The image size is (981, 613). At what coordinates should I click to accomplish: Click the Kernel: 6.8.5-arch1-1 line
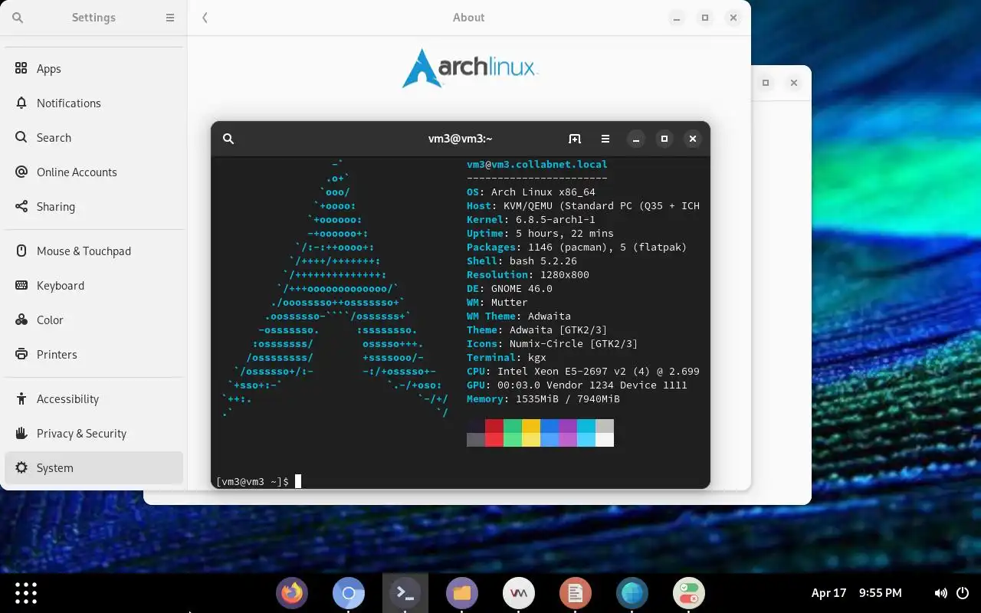click(x=530, y=219)
